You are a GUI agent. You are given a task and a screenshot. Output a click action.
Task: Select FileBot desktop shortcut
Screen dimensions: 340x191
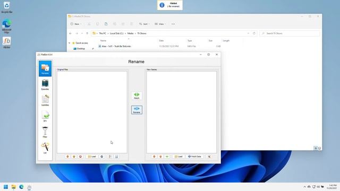(7, 42)
